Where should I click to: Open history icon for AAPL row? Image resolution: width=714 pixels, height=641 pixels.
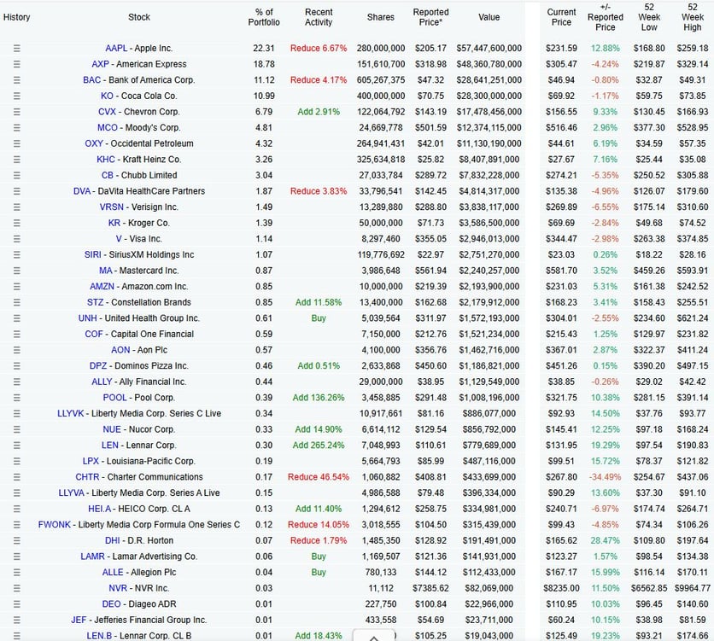(17, 48)
